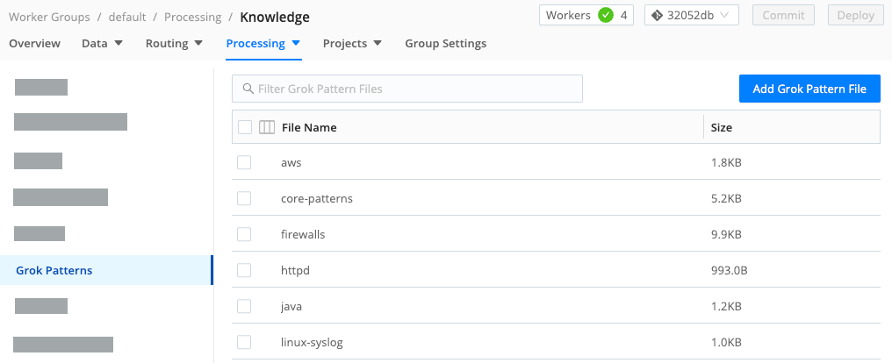Sort the table by the Size column header
The width and height of the screenshot is (892, 363).
[721, 128]
